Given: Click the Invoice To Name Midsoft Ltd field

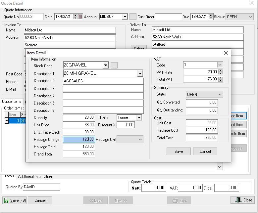Looking at the screenshot, I should point(70,30).
